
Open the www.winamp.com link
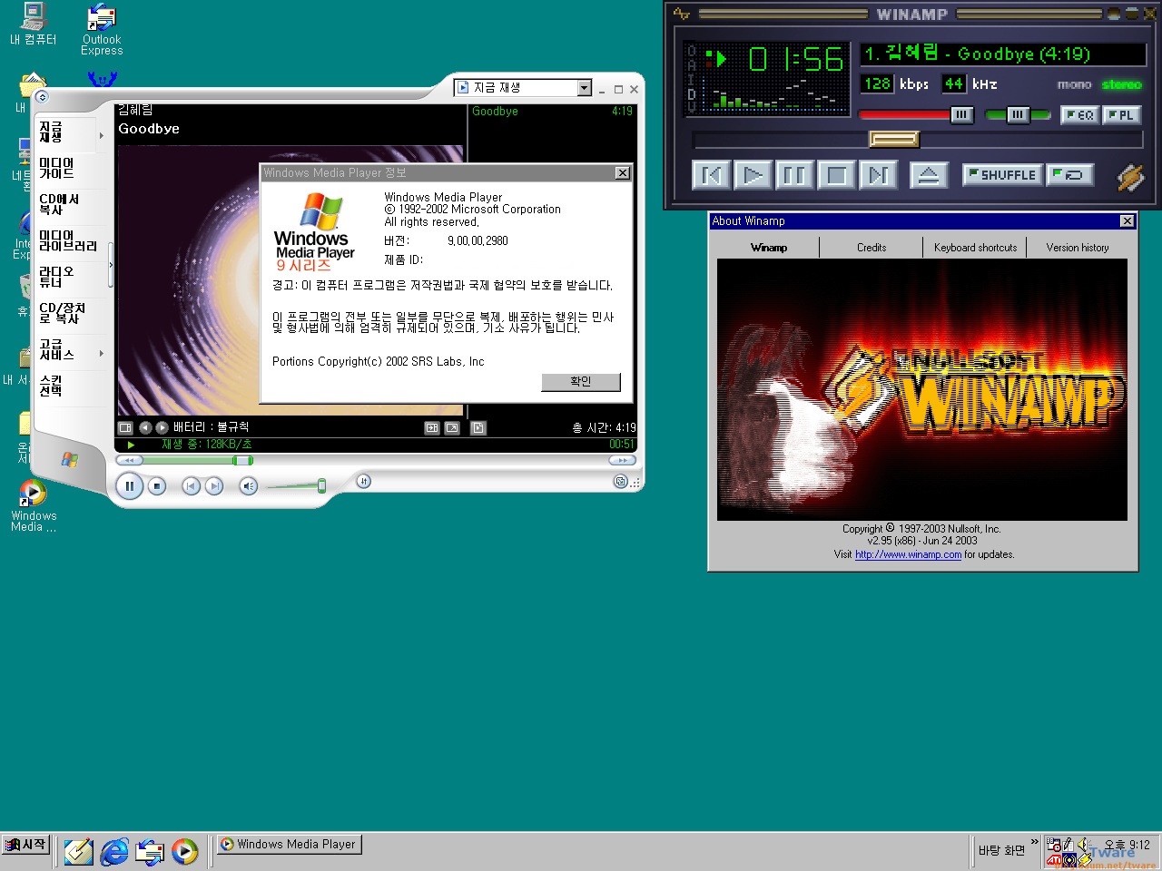[x=908, y=554]
